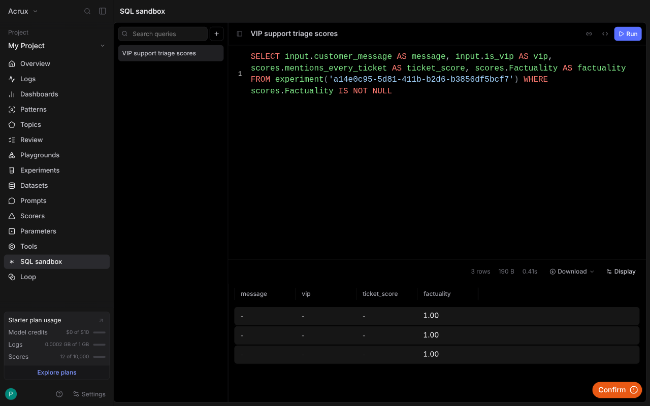This screenshot has height=406, width=650.
Task: Click the Logs activity icon
Action: click(12, 79)
